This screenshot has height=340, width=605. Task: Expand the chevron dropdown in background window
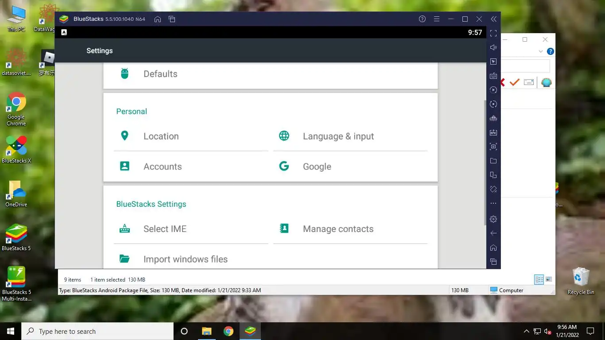(540, 51)
